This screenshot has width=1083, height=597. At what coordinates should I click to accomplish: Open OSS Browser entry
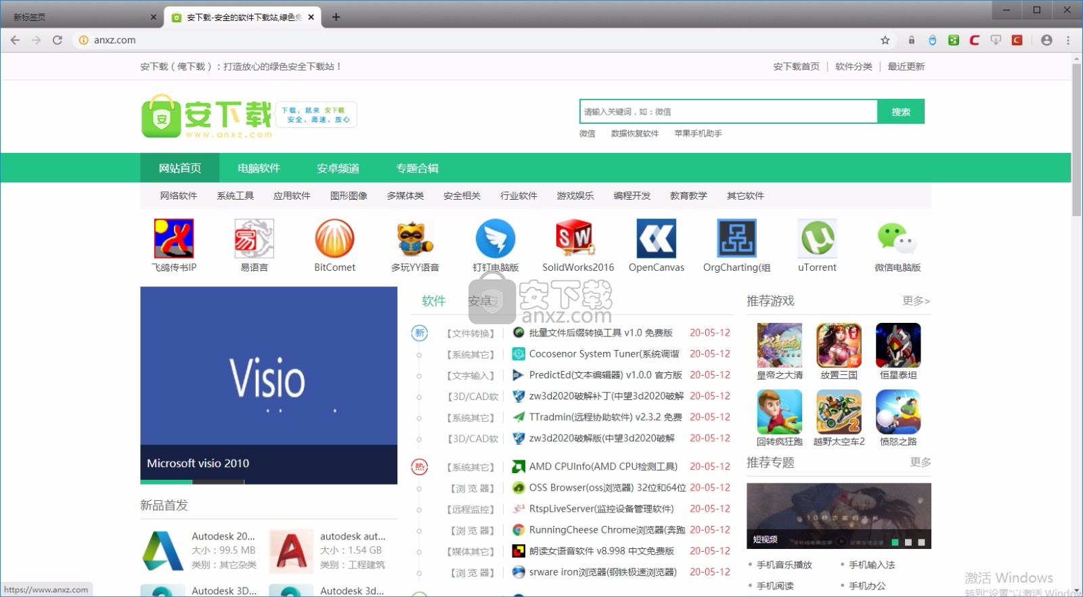point(607,487)
